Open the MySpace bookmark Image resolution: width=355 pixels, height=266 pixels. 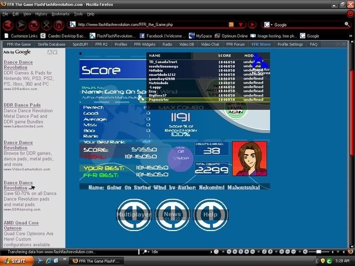[200, 35]
